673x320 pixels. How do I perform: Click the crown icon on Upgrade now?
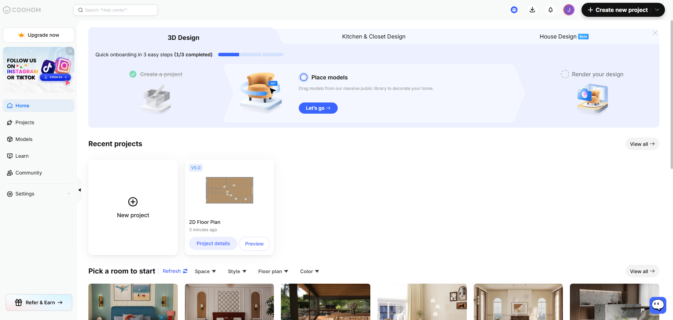tap(21, 35)
